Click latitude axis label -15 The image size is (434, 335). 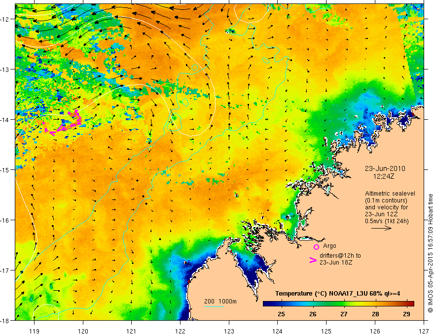[x=5, y=170]
